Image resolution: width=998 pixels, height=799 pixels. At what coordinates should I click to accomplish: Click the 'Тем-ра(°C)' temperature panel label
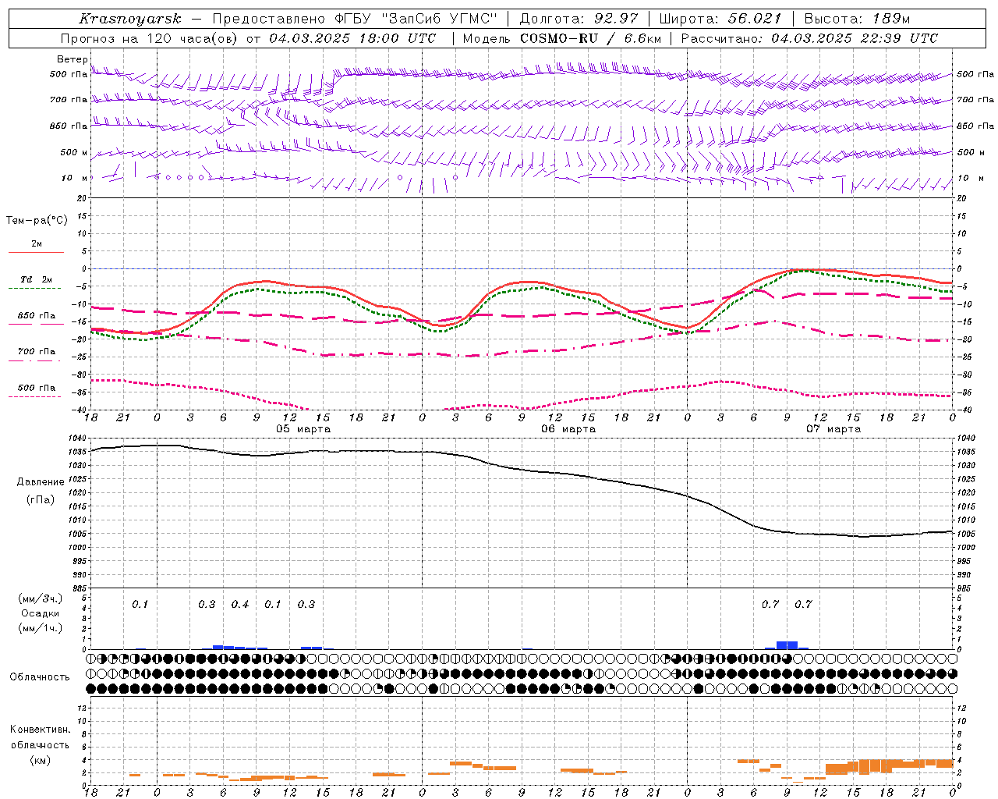(37, 221)
